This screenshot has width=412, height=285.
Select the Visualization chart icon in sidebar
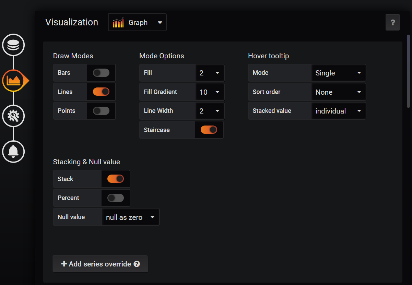[13, 81]
